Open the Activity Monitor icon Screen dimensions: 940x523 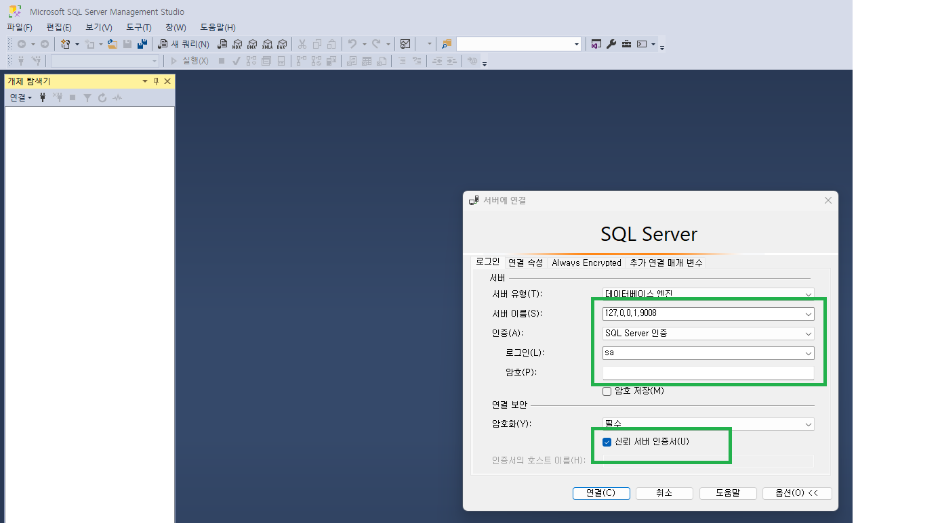[405, 44]
